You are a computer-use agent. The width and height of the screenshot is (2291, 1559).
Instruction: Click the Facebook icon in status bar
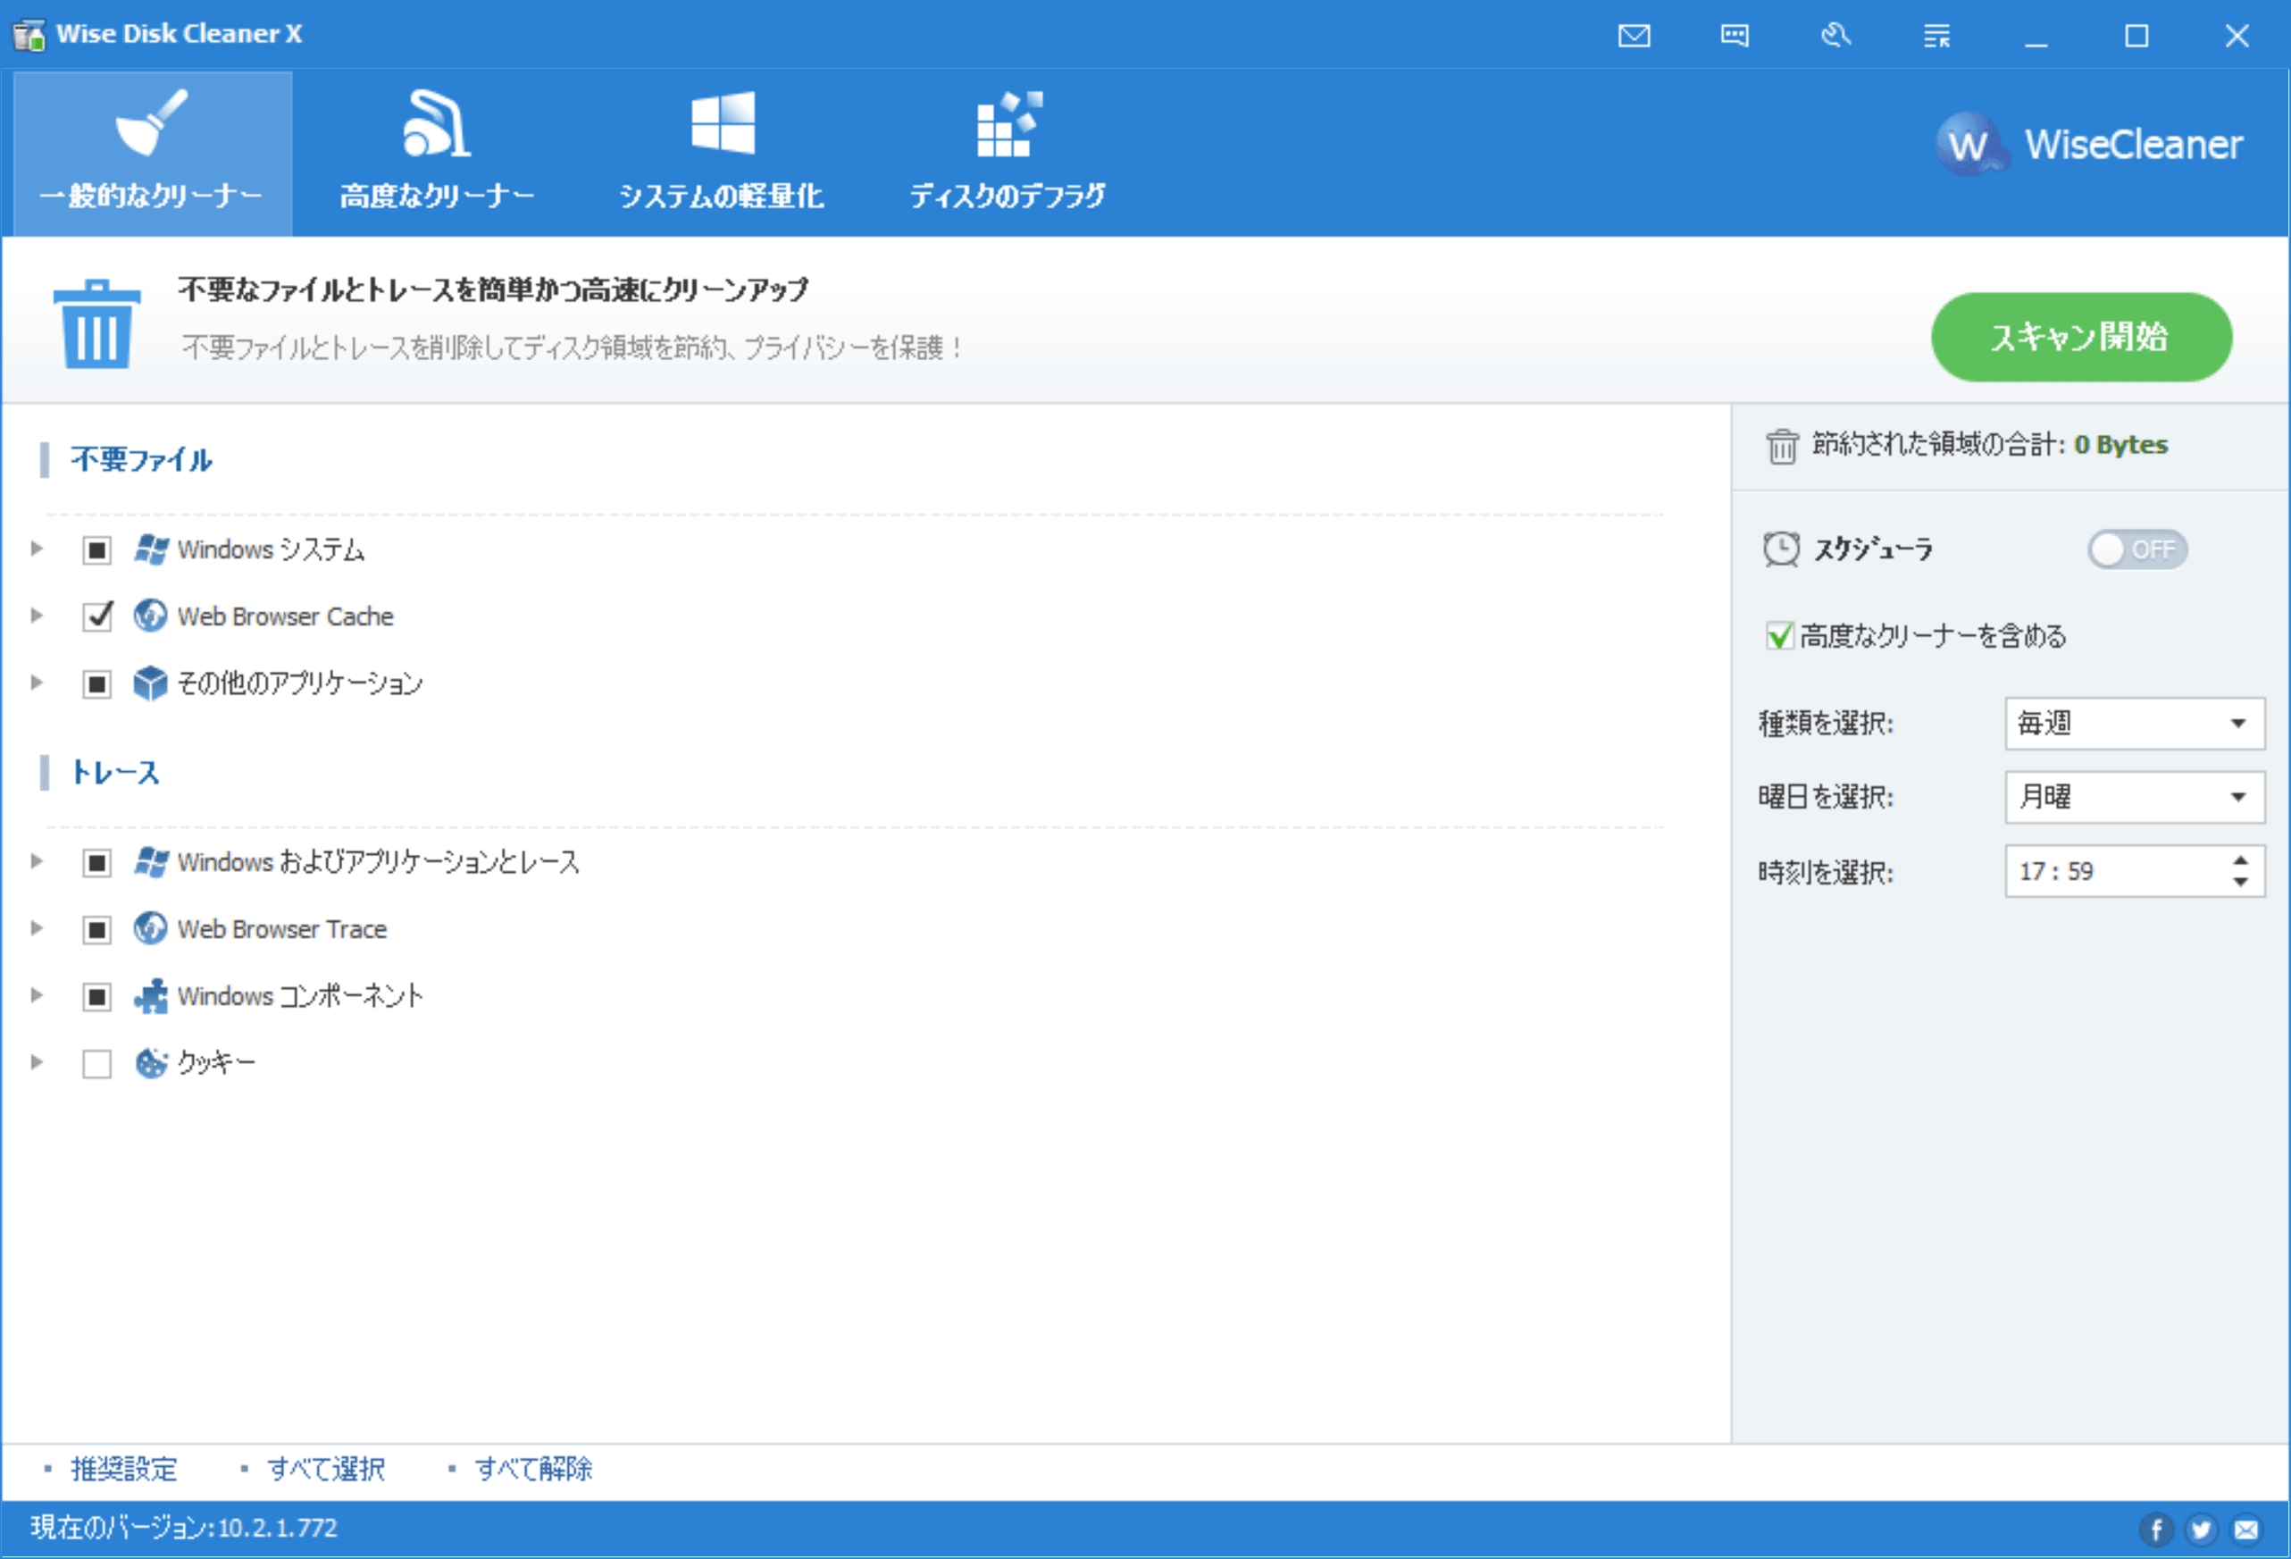pos(2156,1529)
